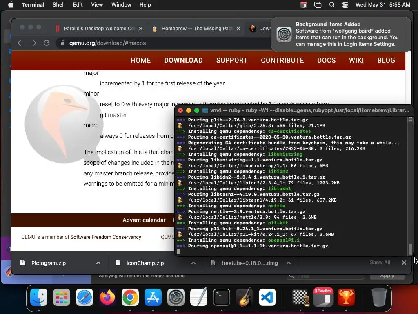Open the Chess app in the Dock
The image size is (418, 314).
click(x=301, y=297)
